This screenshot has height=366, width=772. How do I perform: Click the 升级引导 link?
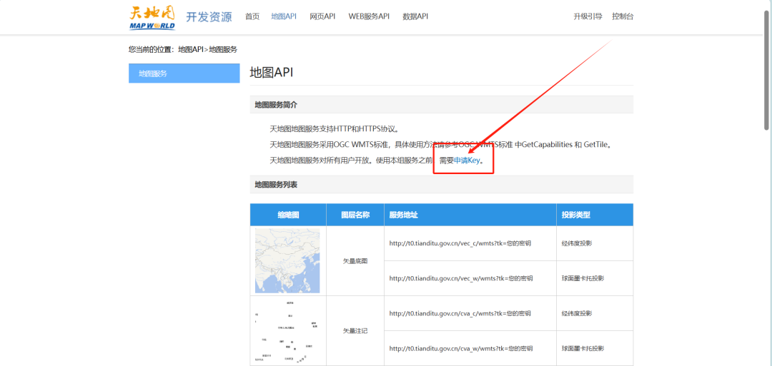588,16
